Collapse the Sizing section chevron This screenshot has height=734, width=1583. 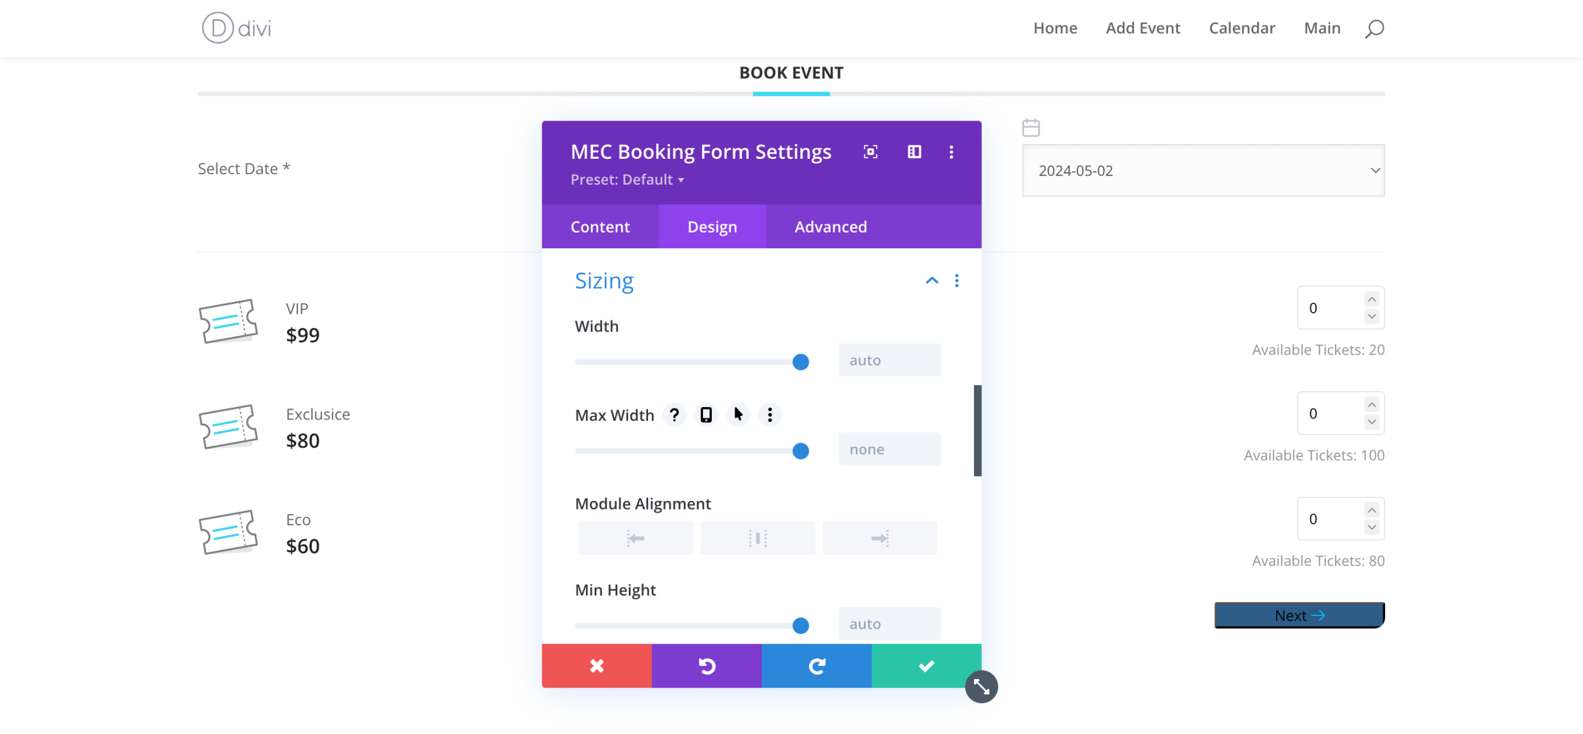coord(931,281)
